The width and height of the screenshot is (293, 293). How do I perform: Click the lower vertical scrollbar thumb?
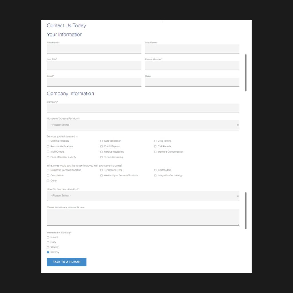[x=246, y=211]
